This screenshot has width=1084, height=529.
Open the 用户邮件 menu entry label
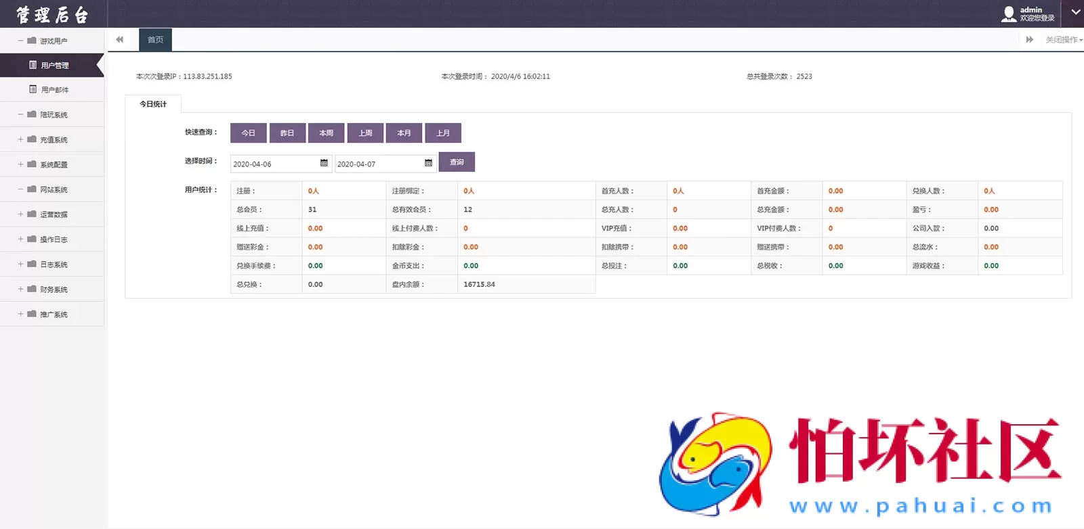(x=55, y=90)
